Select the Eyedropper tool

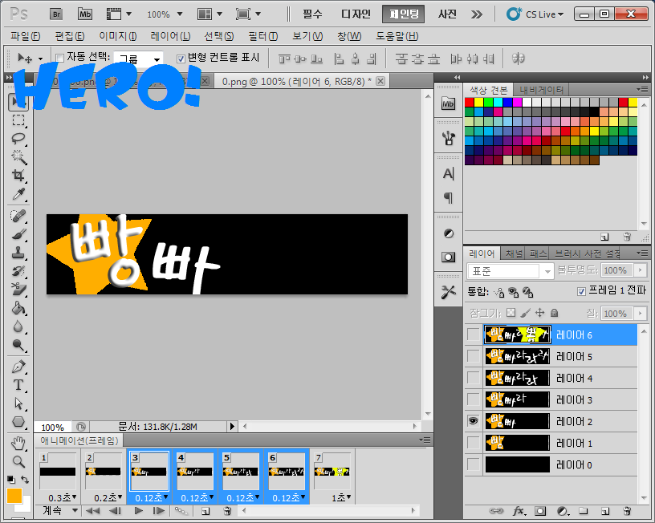click(18, 193)
